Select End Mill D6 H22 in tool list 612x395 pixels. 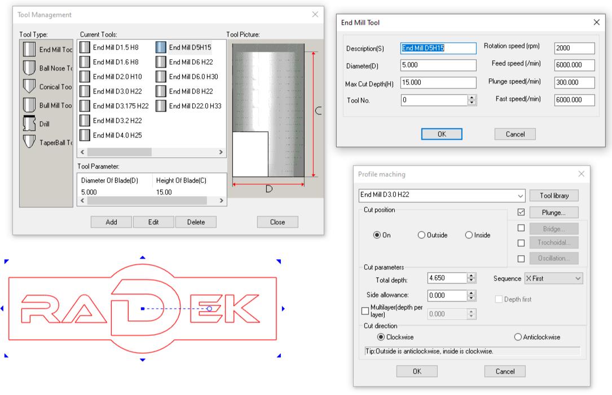191,62
